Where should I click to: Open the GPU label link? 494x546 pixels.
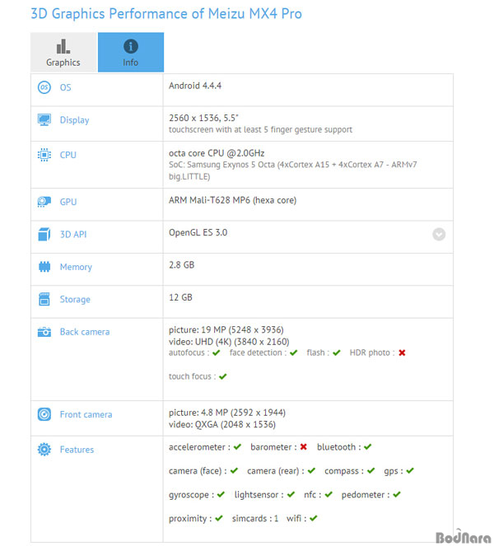point(68,202)
